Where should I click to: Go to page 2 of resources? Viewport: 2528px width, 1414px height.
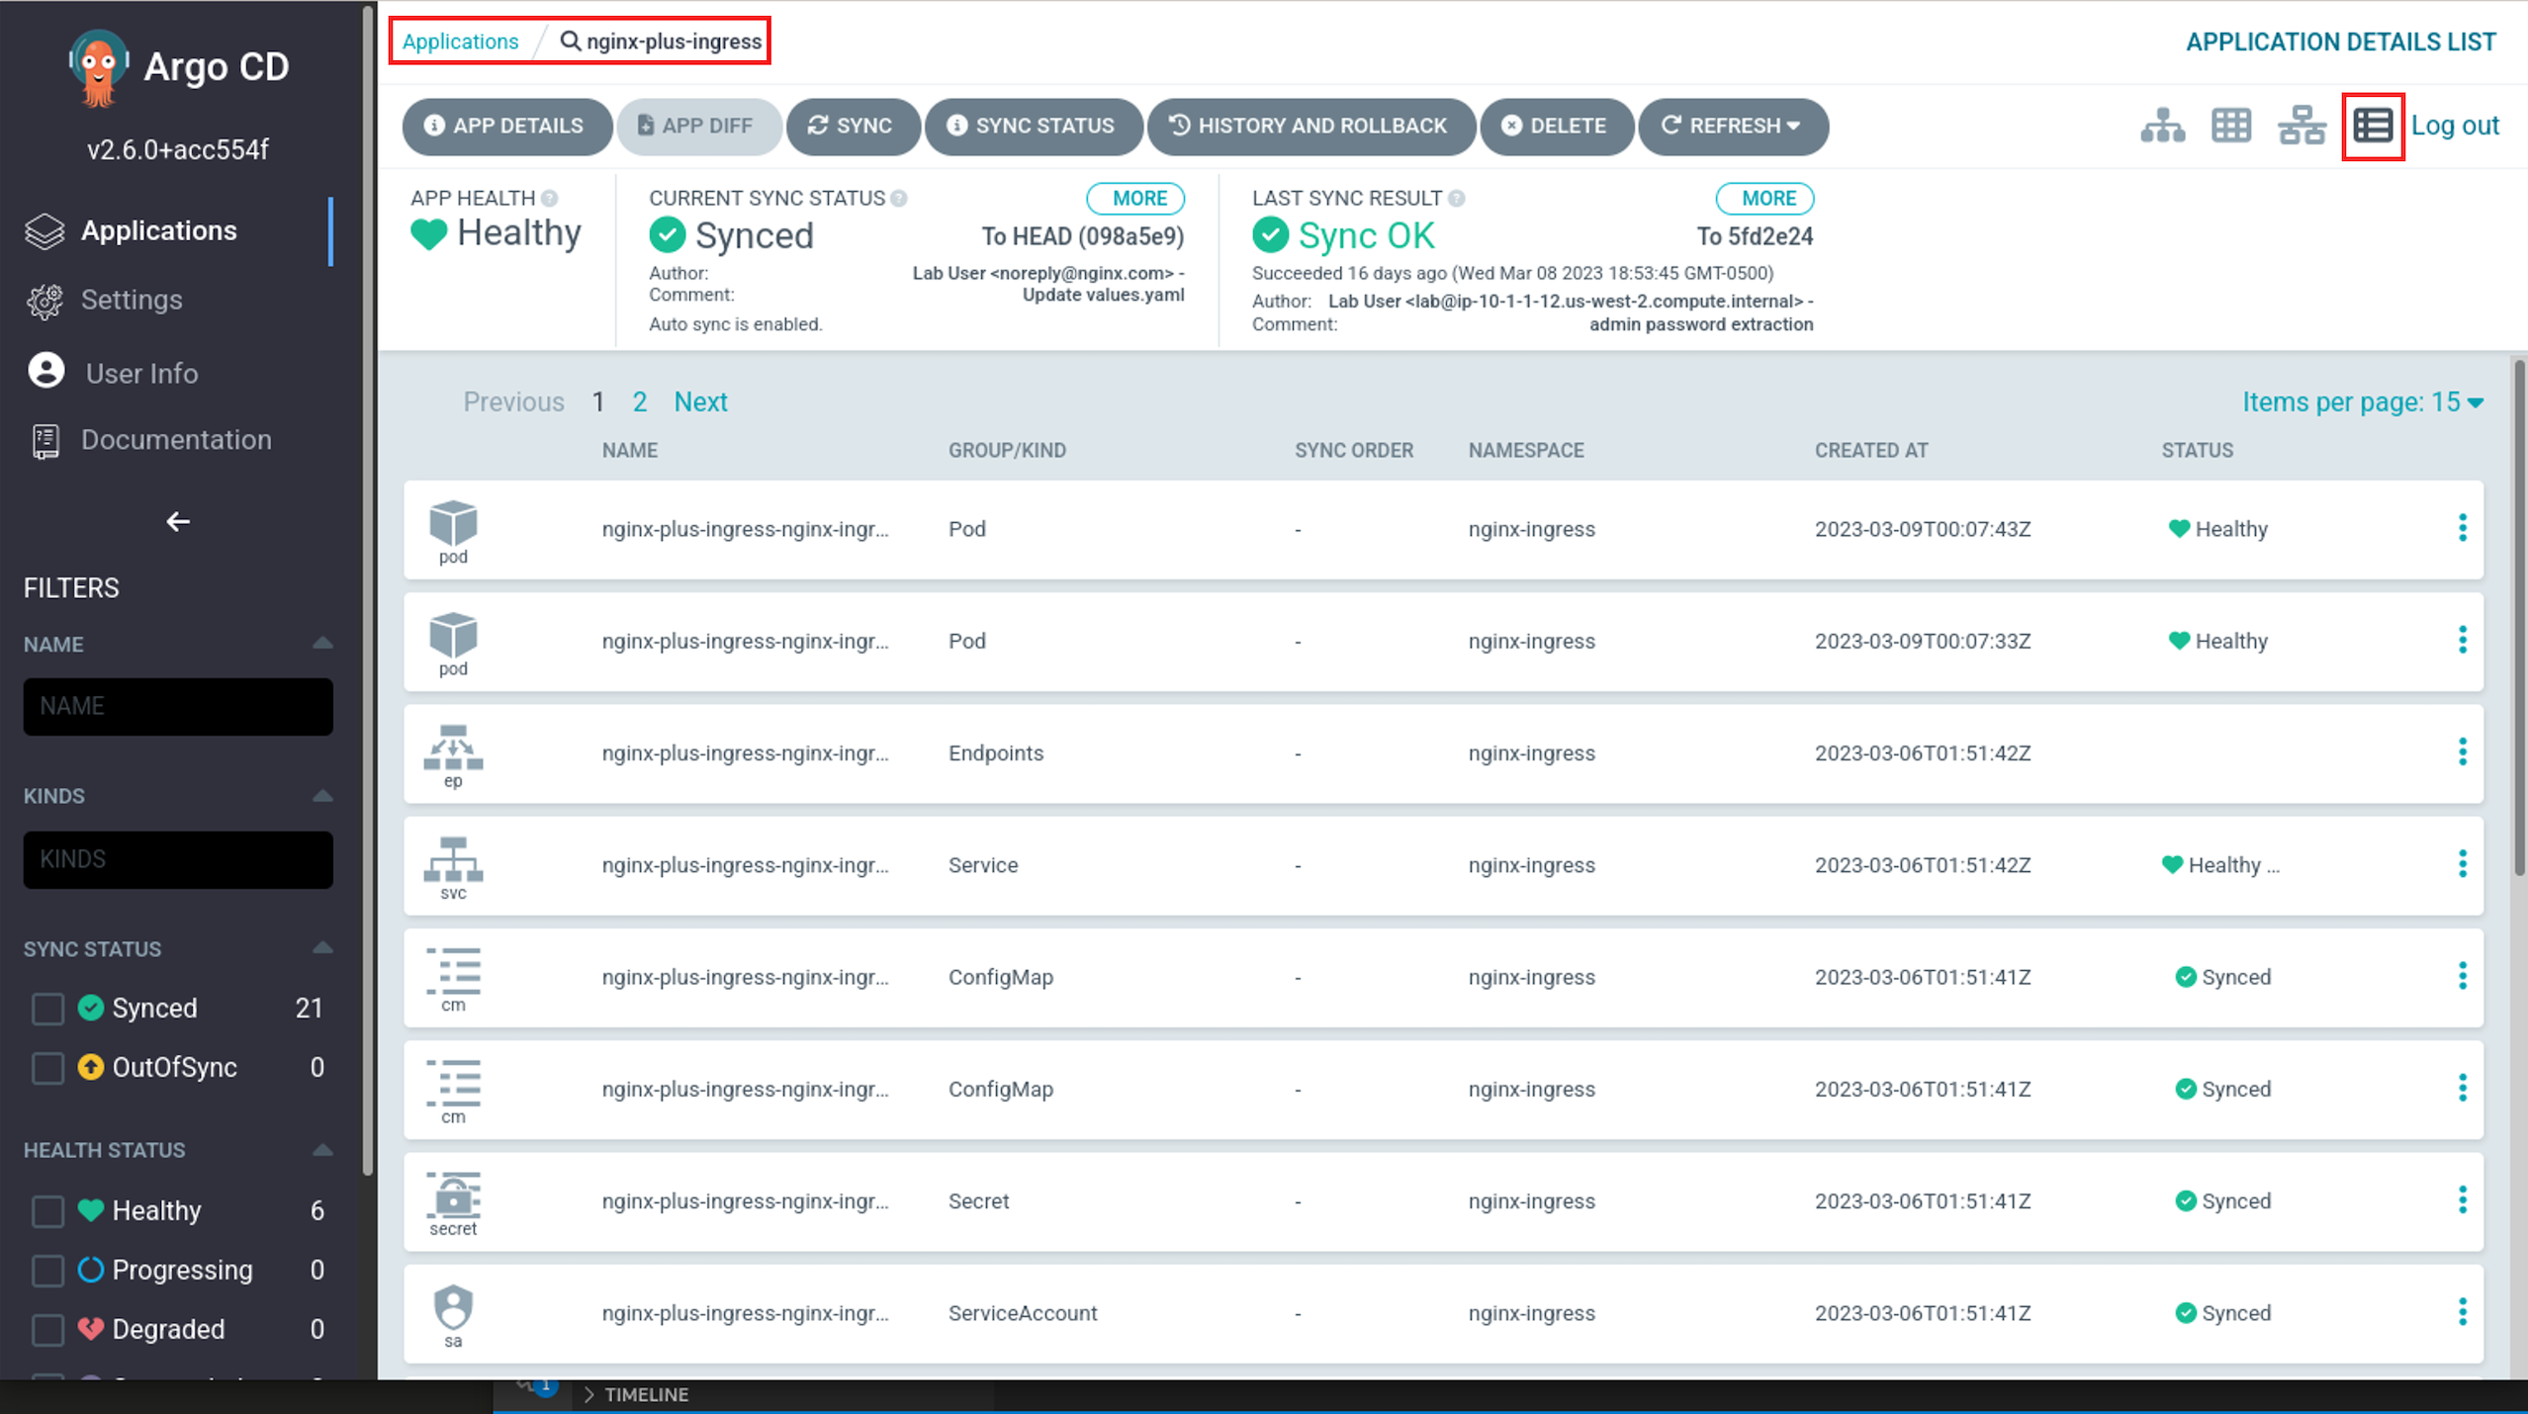640,401
